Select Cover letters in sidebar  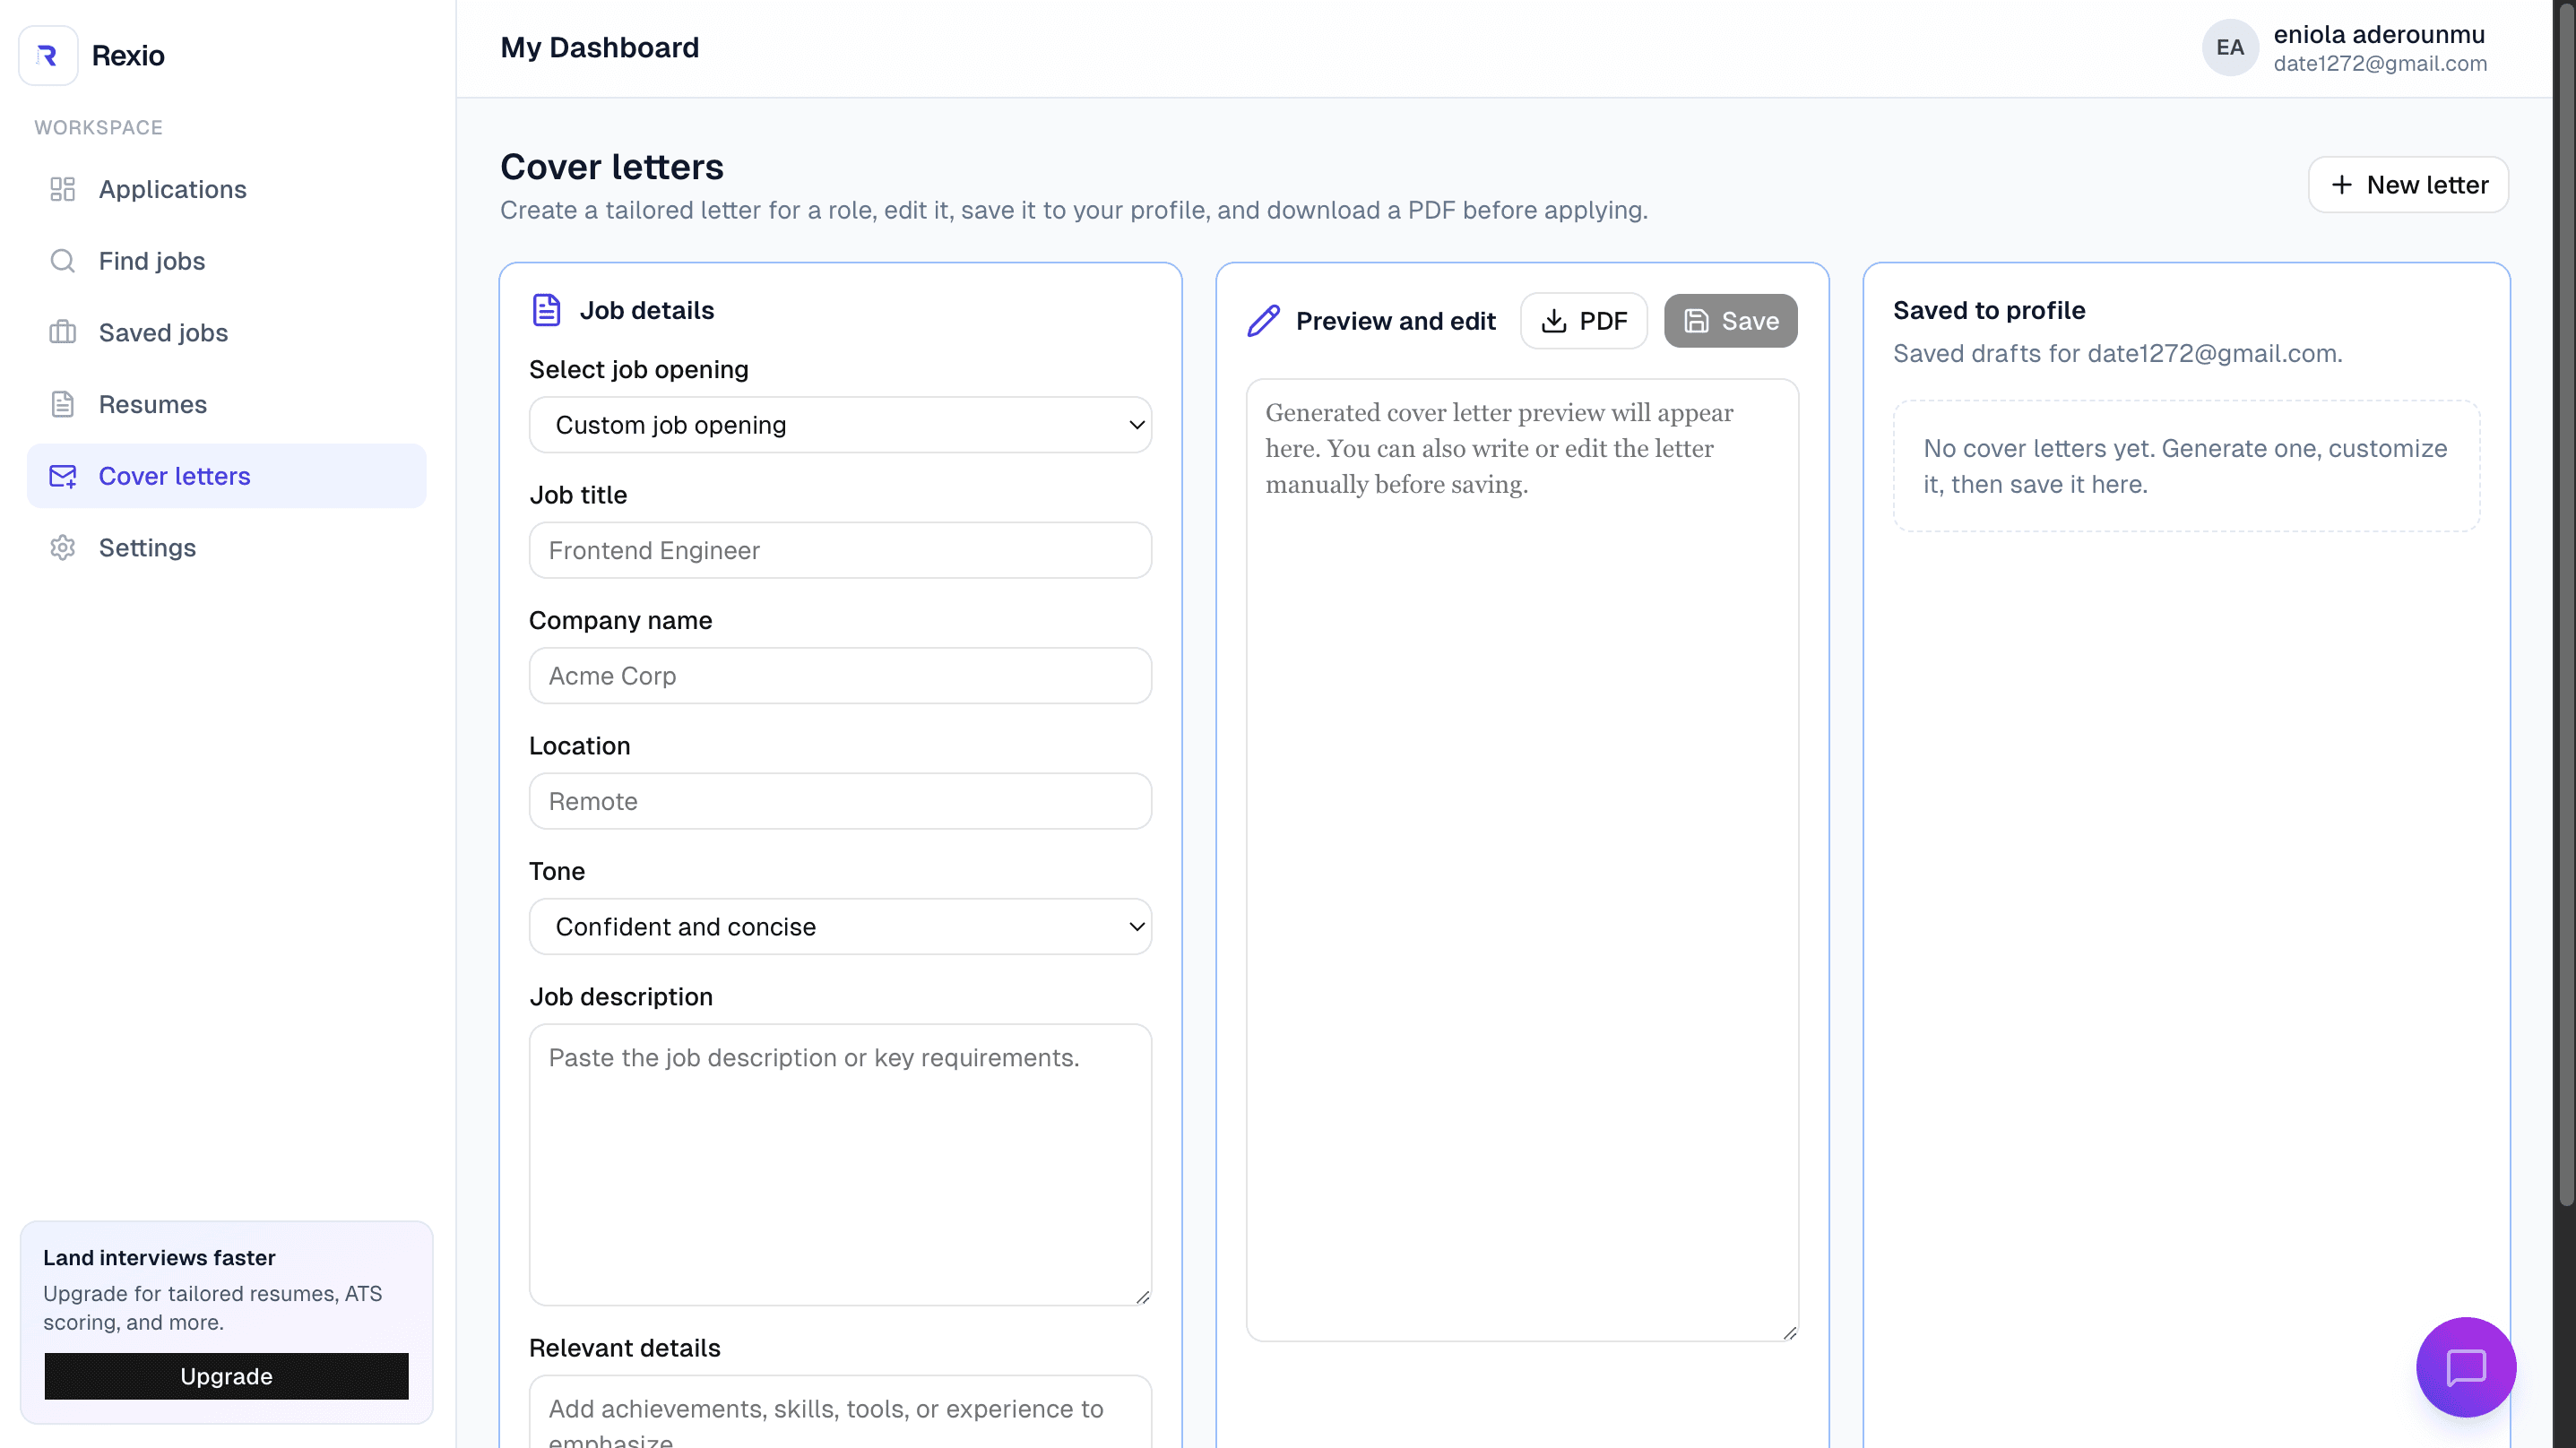click(227, 476)
